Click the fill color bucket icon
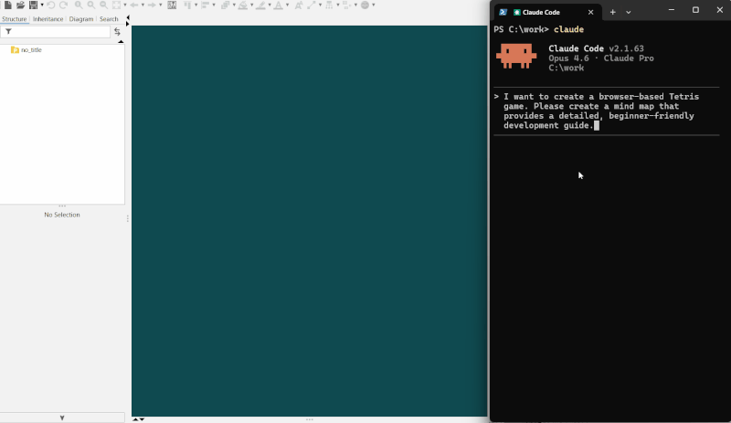 [x=243, y=5]
